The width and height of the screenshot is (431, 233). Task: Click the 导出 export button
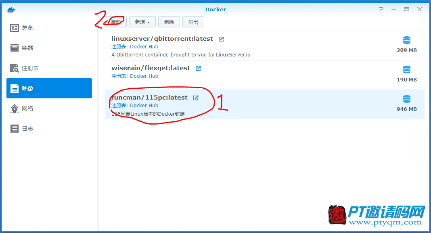click(x=193, y=22)
